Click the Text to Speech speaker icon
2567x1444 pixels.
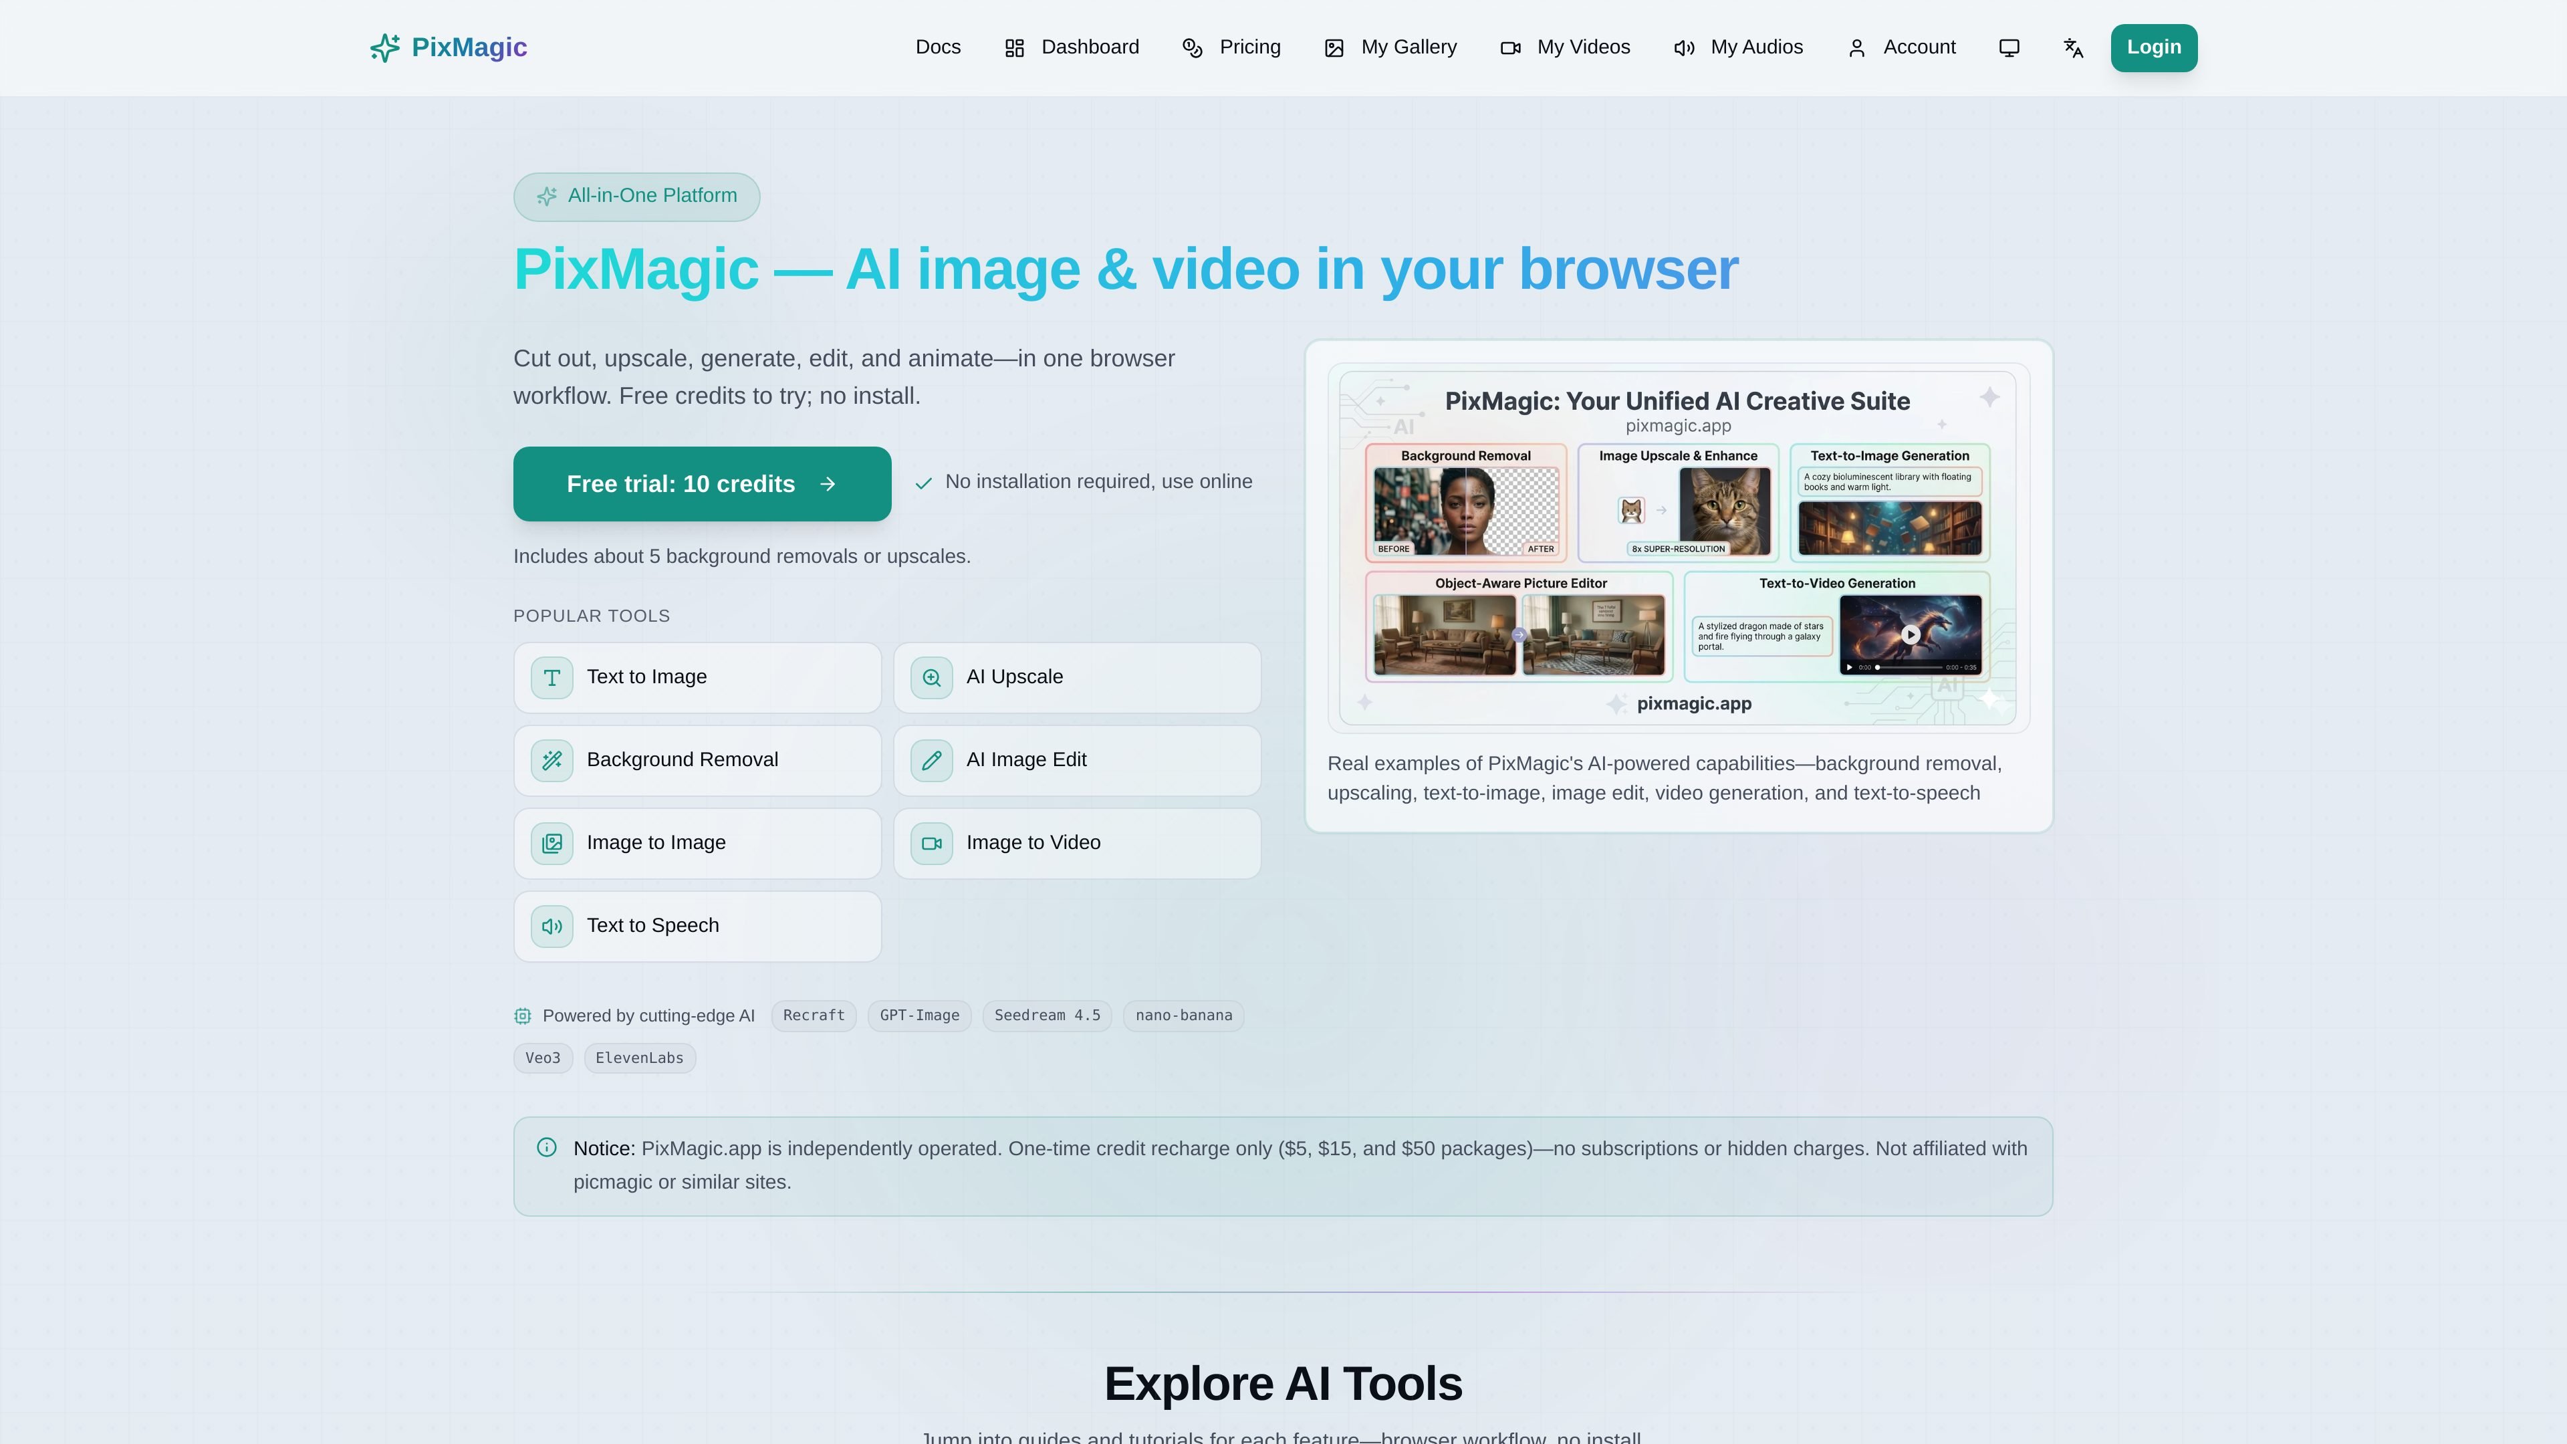[x=552, y=926]
